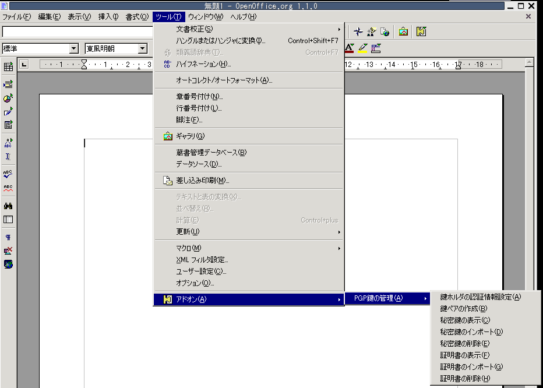The width and height of the screenshot is (543, 388).
Task: Click the Gallery icon in Tools menu
Action: coord(168,136)
